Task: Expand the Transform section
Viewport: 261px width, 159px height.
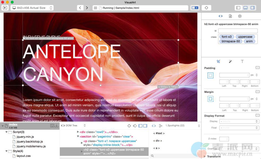Action: (x=205, y=156)
